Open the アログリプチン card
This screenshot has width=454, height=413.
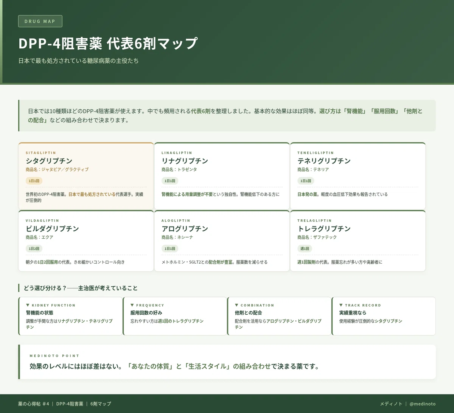[x=222, y=241]
